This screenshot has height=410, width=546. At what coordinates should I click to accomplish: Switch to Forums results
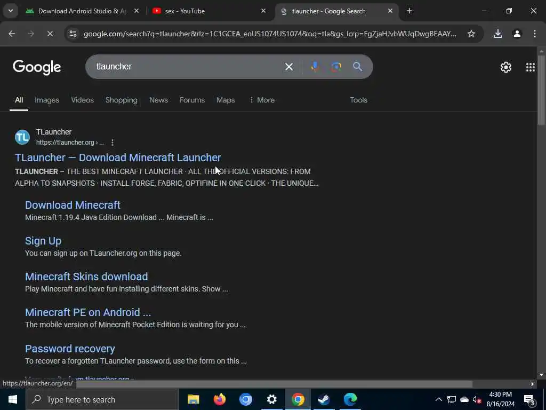tap(192, 100)
